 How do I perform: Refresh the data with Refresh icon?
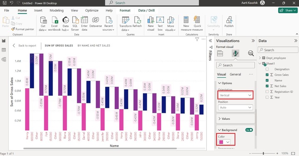coord(137,20)
